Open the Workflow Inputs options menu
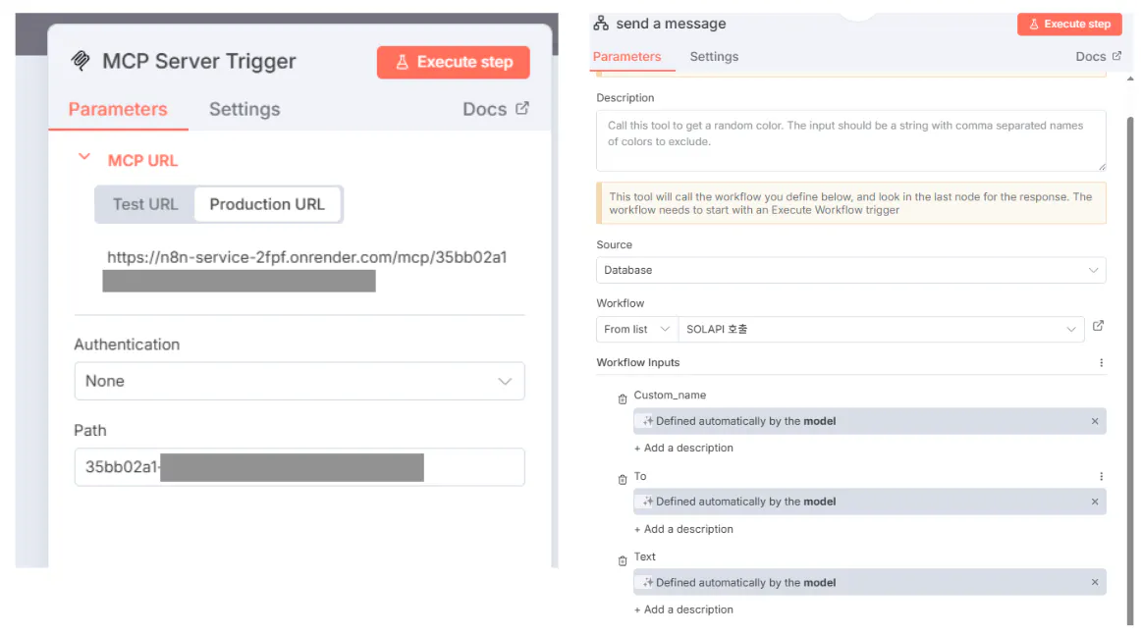 click(x=1101, y=363)
